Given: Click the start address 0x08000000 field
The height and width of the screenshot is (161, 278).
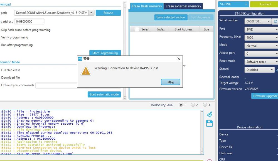Looking at the screenshot, I should [29, 21].
